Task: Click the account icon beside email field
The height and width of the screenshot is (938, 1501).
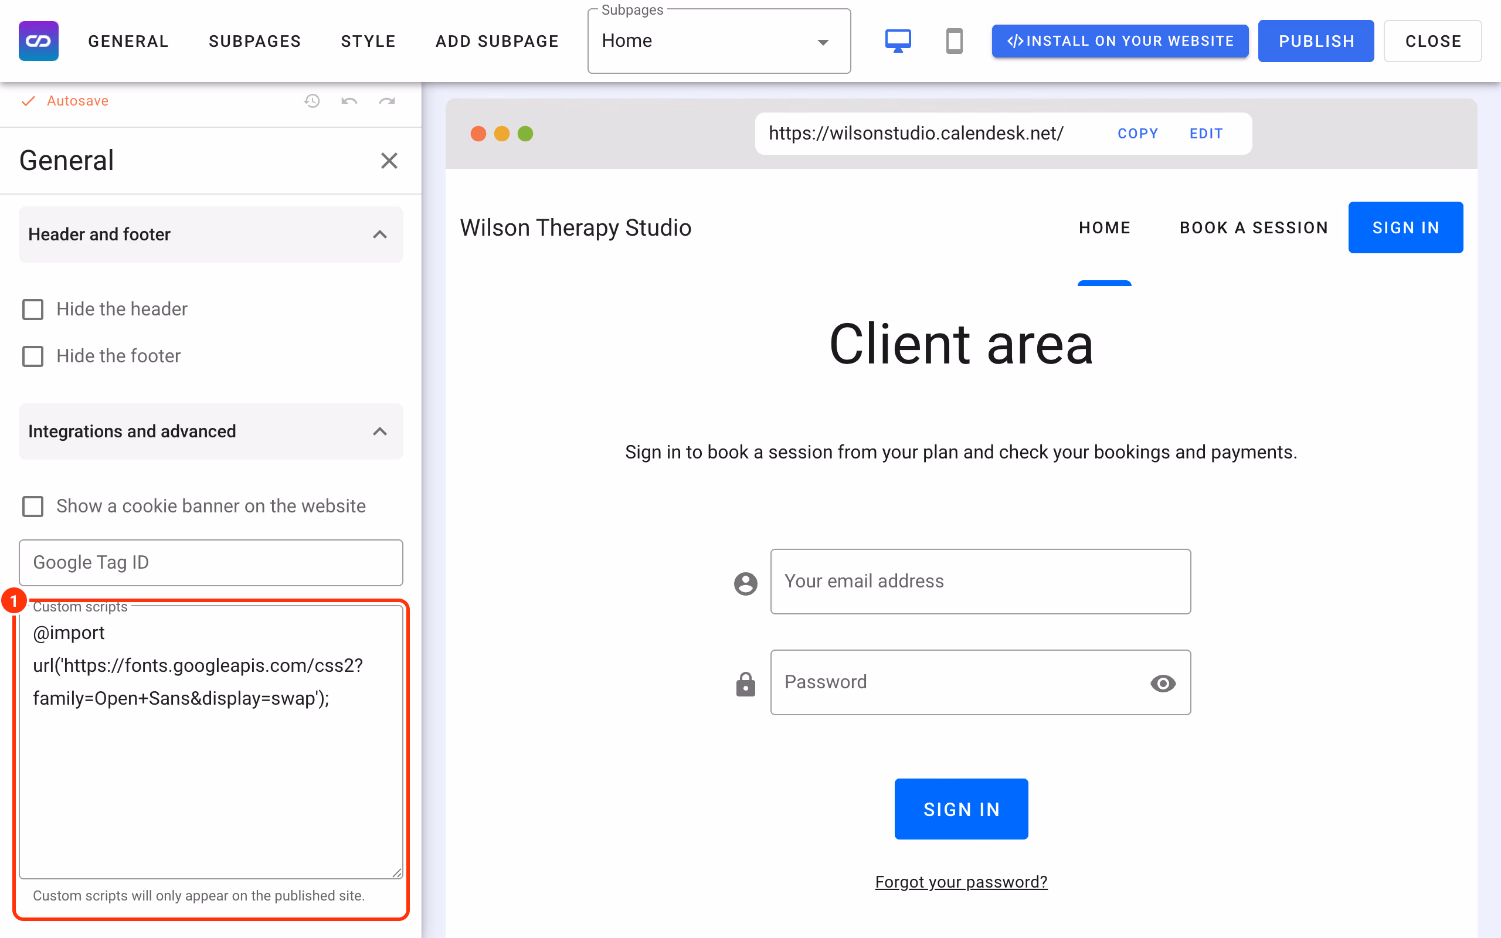Action: point(746,583)
